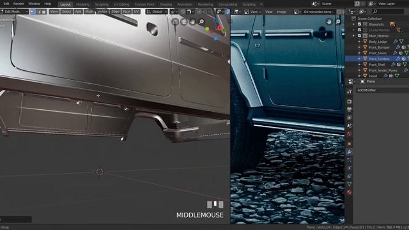409x230 pixels.
Task: Open the Object Data mesh properties tab
Action: pos(350,185)
